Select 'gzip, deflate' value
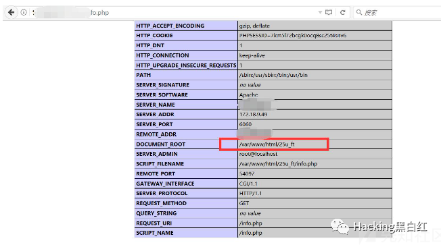 point(254,26)
